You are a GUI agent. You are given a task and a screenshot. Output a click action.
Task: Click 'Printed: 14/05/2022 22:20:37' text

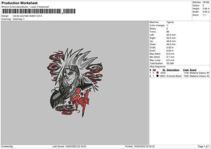pyautogui.click(x=140, y=147)
